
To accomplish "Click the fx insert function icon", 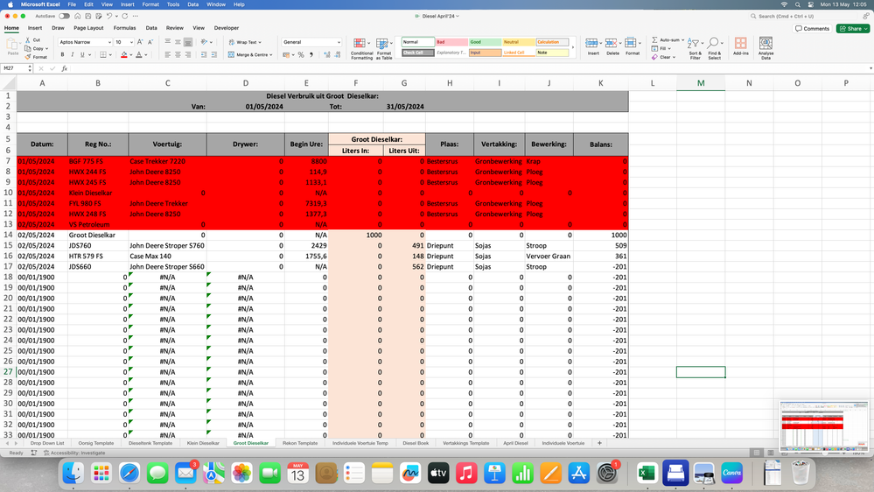I will 64,68.
